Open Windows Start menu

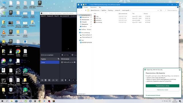(x=2, y=101)
